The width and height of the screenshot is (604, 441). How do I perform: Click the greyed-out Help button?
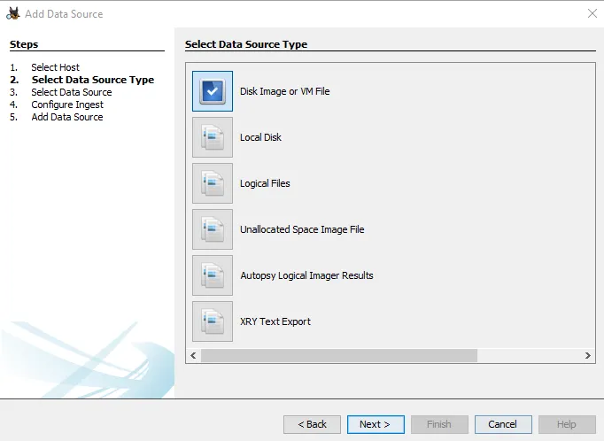click(567, 424)
